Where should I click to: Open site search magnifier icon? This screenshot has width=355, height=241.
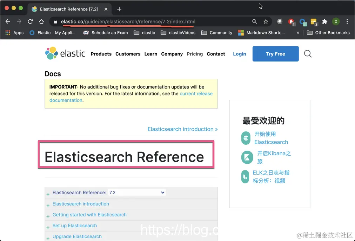(308, 54)
